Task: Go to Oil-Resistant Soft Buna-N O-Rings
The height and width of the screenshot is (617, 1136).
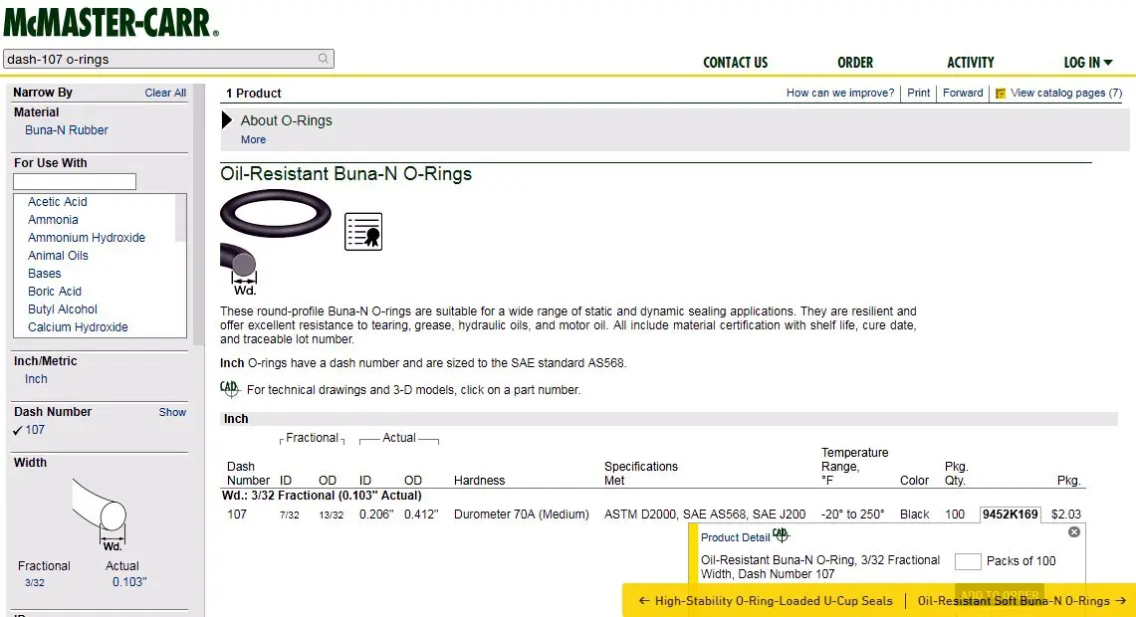Action: click(x=1021, y=601)
